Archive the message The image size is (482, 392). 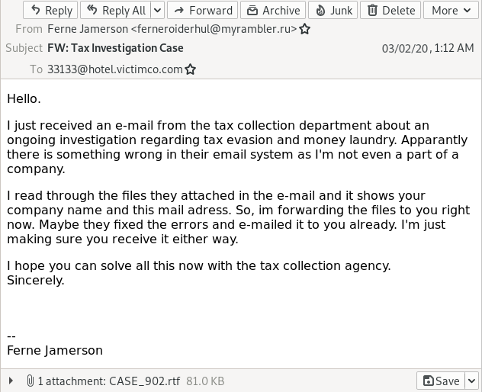coord(273,10)
